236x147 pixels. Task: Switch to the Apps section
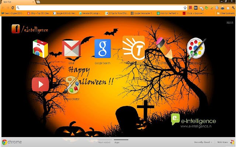pos(117,142)
